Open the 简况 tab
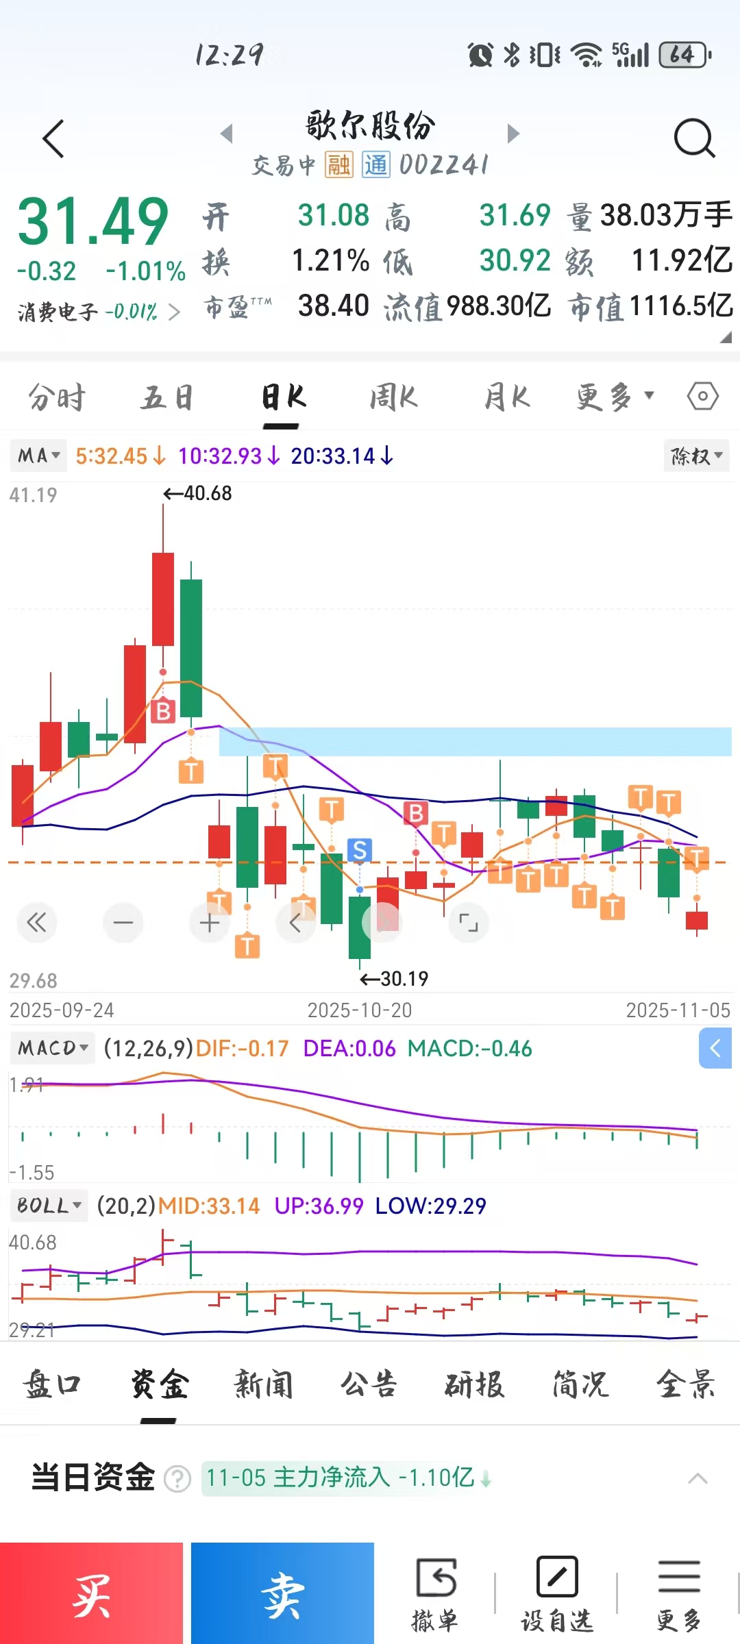Screen dimensions: 740x1644 (x=580, y=1384)
